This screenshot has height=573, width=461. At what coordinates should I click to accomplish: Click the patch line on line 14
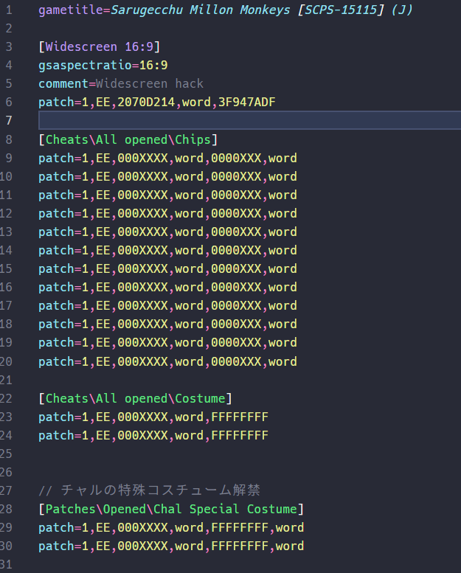point(167,250)
